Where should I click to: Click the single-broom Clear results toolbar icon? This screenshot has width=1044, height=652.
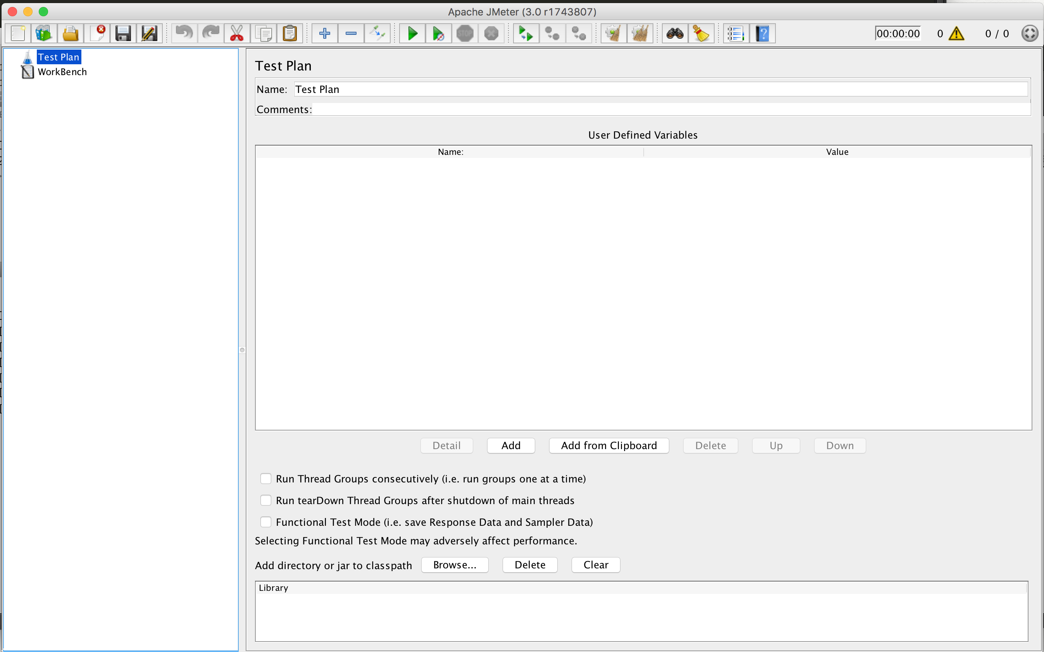[614, 33]
